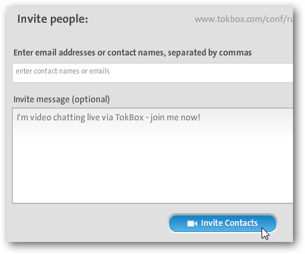Place cursor after 'join me now!' text
Screen dimensions: 305x254
(201, 118)
